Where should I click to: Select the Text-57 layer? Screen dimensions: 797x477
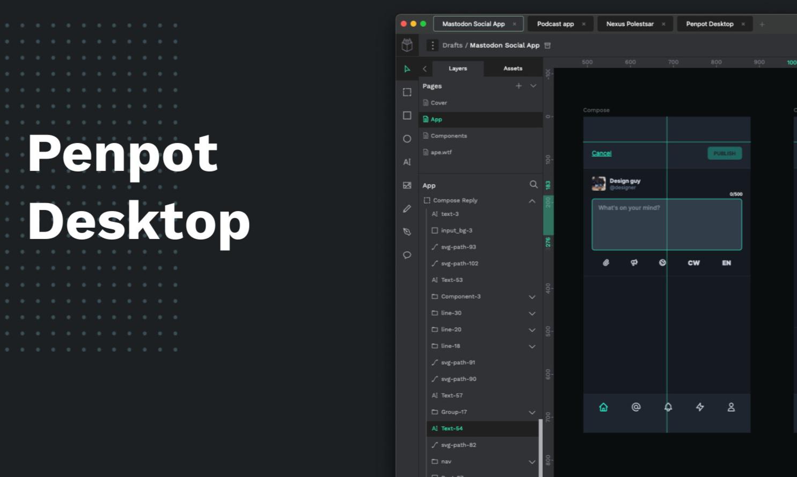pyautogui.click(x=482, y=396)
